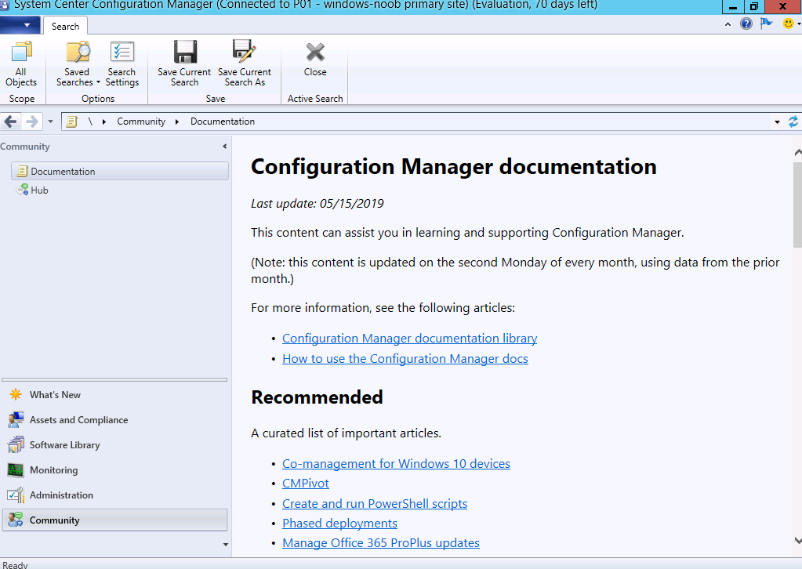Open the address bar dropdown
Image resolution: width=802 pixels, height=569 pixels.
tap(777, 121)
